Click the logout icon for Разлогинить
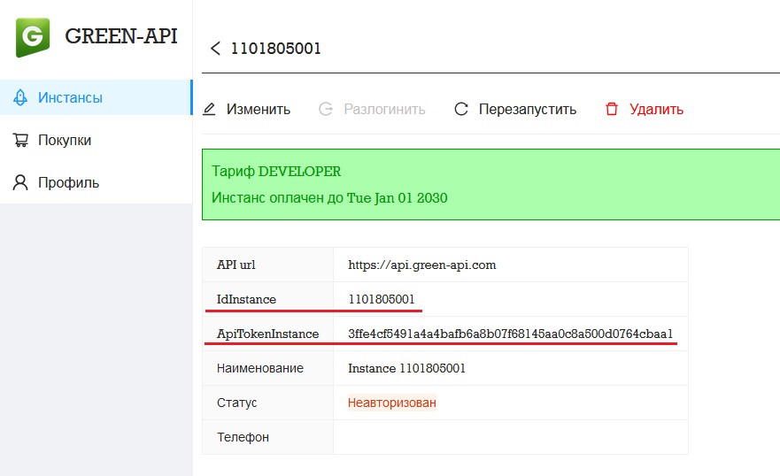This screenshot has height=476, width=780. pyautogui.click(x=326, y=110)
